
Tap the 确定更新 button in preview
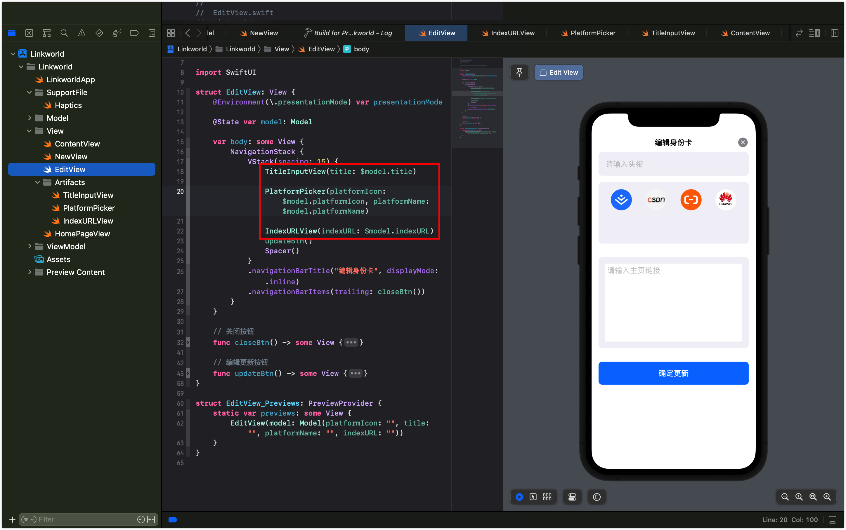pyautogui.click(x=673, y=373)
